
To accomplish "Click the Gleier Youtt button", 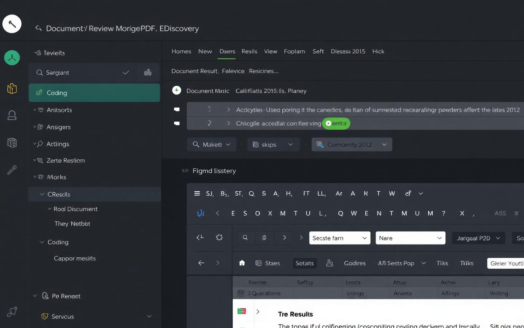I will pyautogui.click(x=506, y=263).
